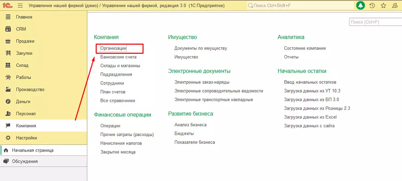Screen dimensions: 402x181
Task: Open Отчеты under Аналитика
Action: click(291, 57)
